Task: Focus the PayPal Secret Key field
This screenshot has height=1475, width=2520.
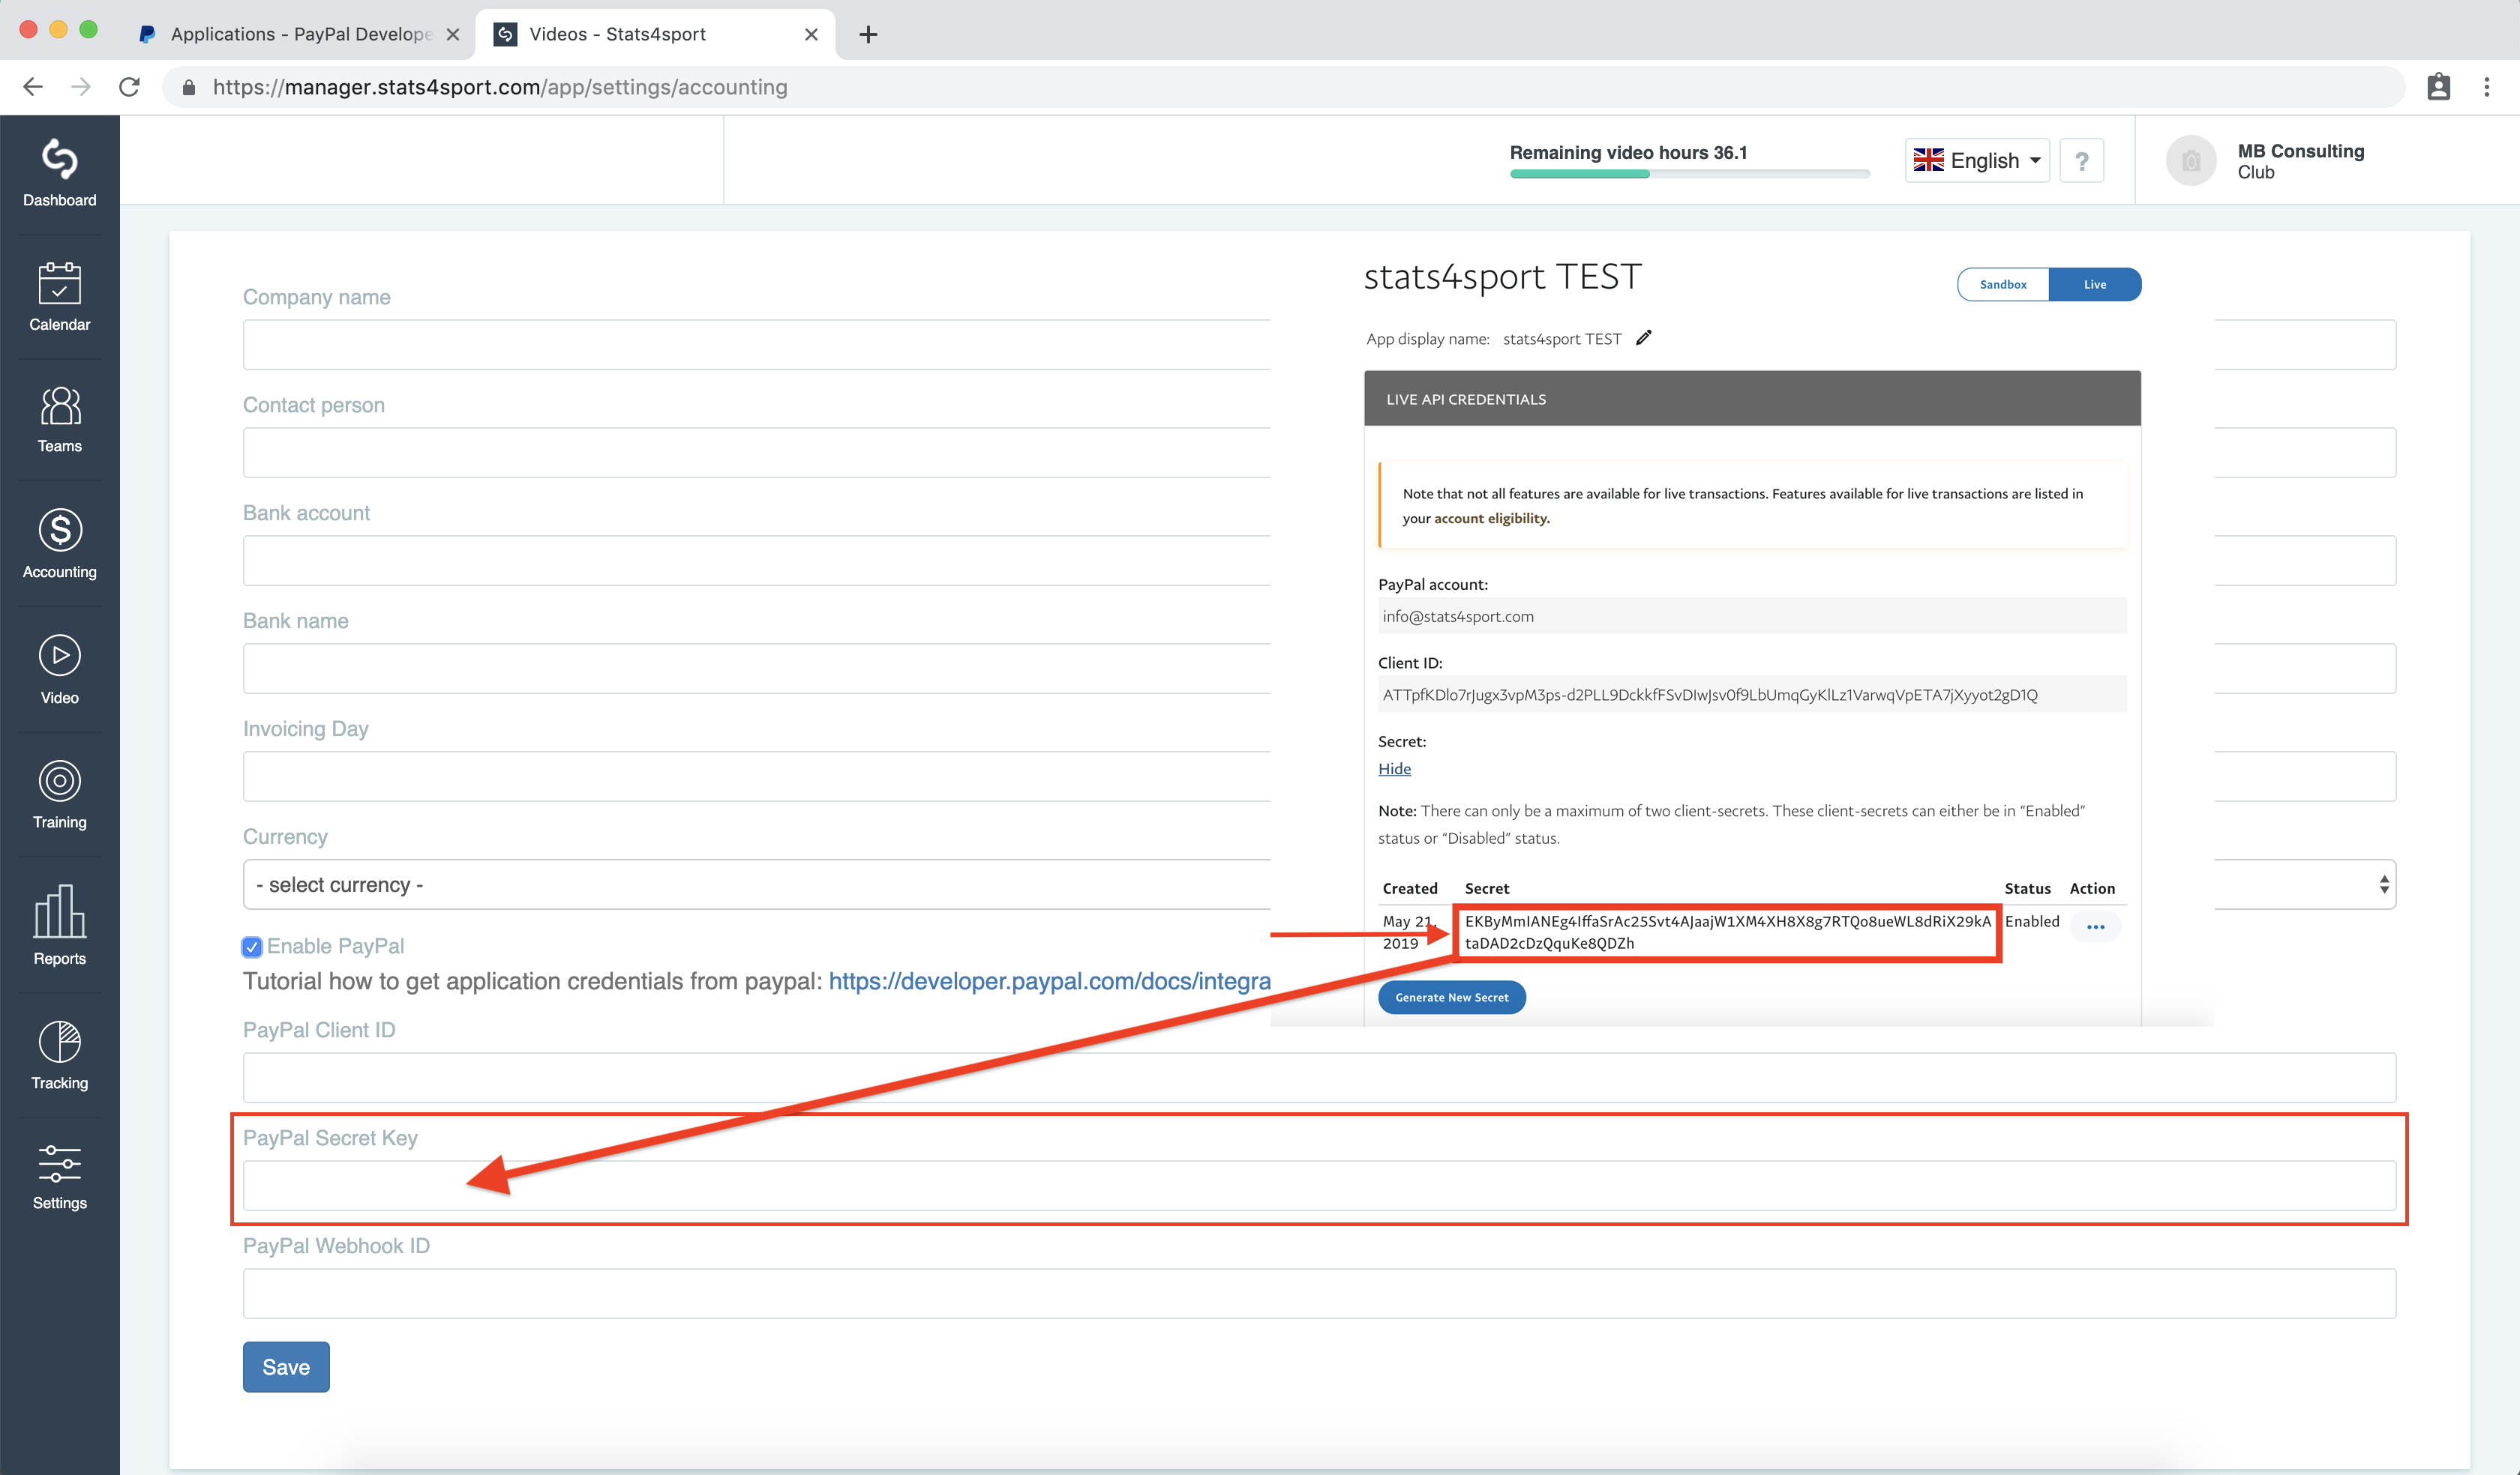Action: 1319,1185
